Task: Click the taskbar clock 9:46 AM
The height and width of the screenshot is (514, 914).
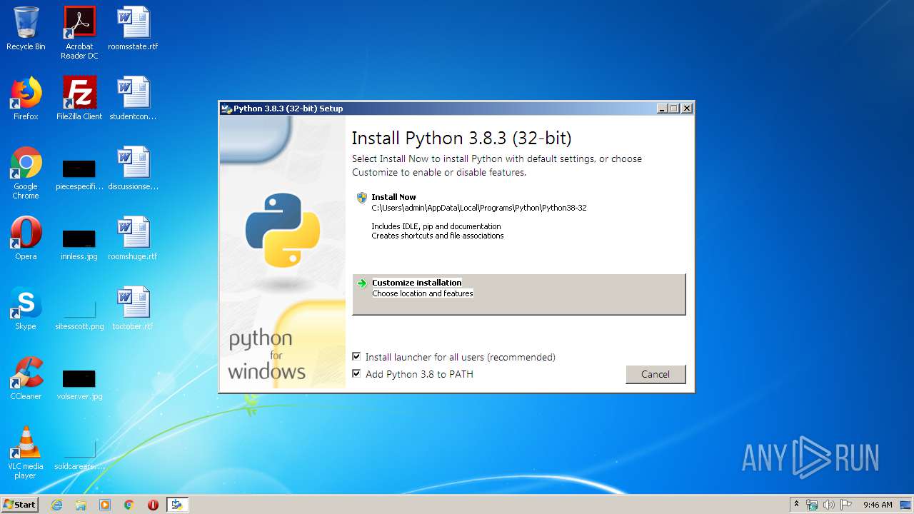Action: (x=878, y=505)
